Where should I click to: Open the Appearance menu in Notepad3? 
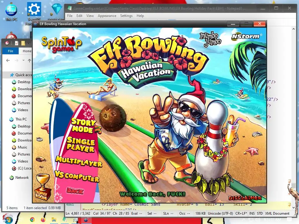(107, 16)
